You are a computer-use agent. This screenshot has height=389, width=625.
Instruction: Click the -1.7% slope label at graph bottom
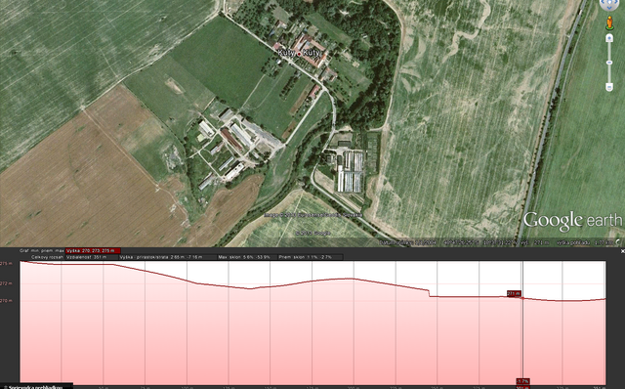522,381
